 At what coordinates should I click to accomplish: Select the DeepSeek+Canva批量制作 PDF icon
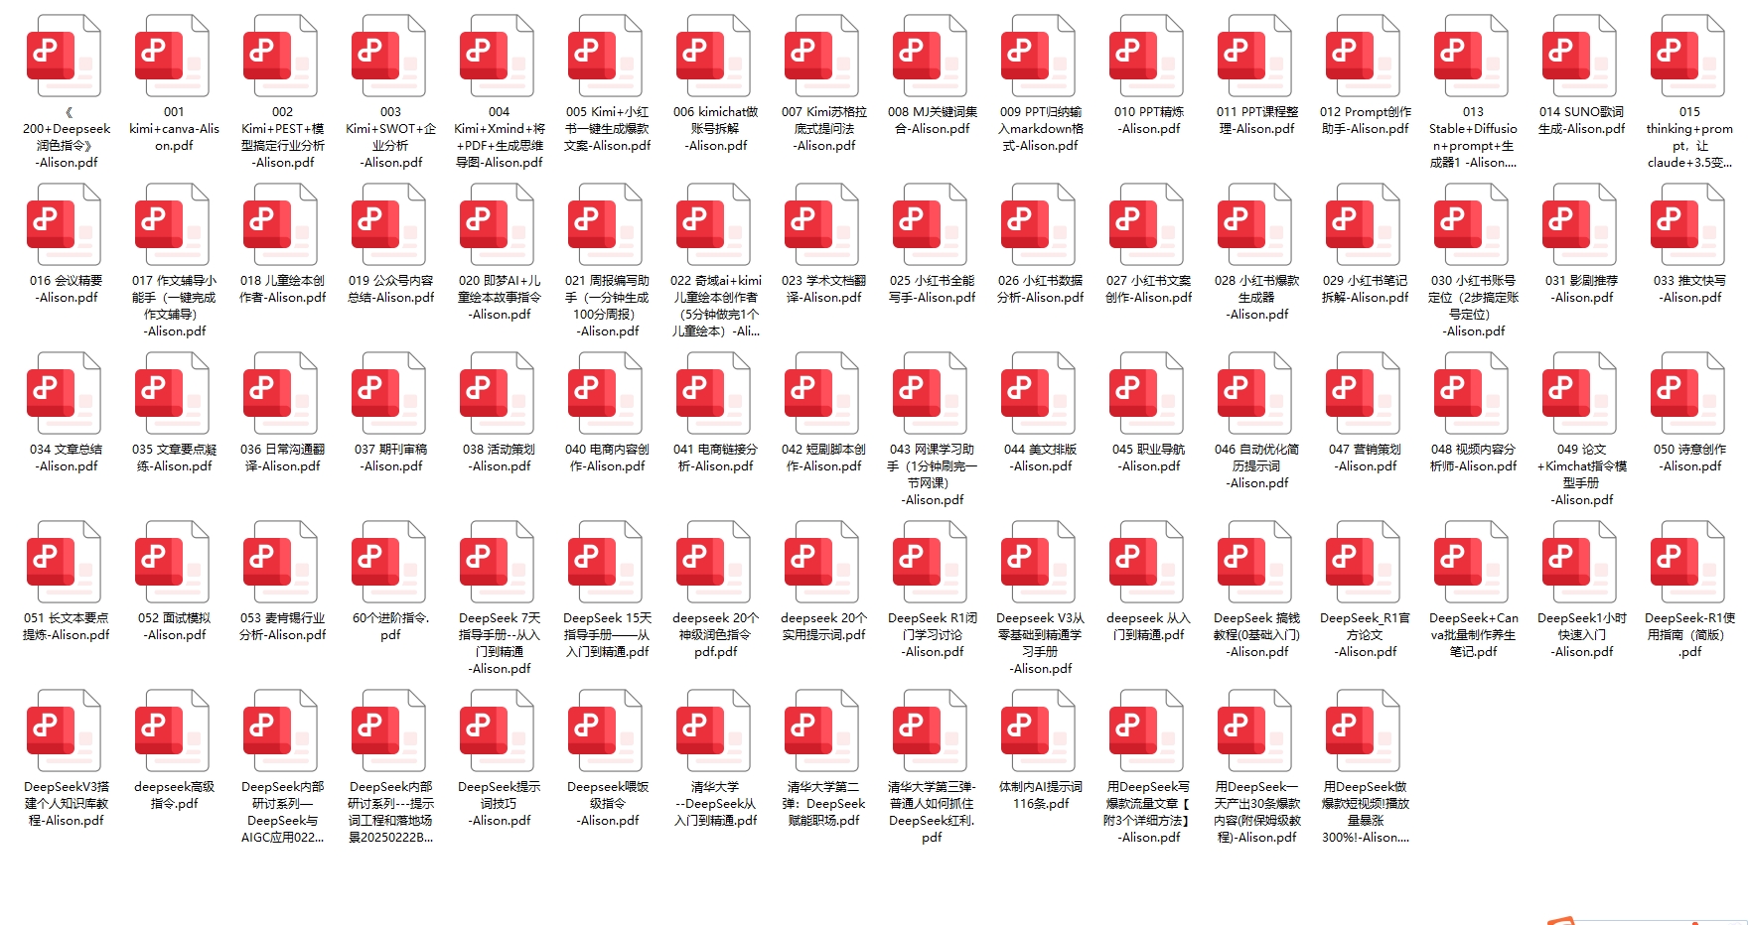tap(1471, 562)
